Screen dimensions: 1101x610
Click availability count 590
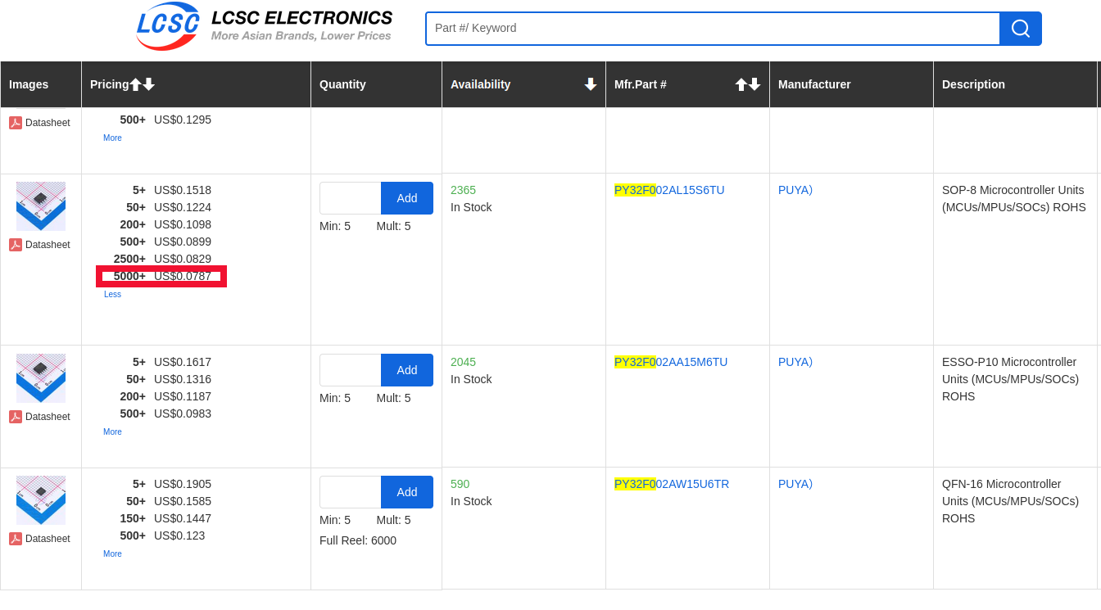(x=460, y=484)
